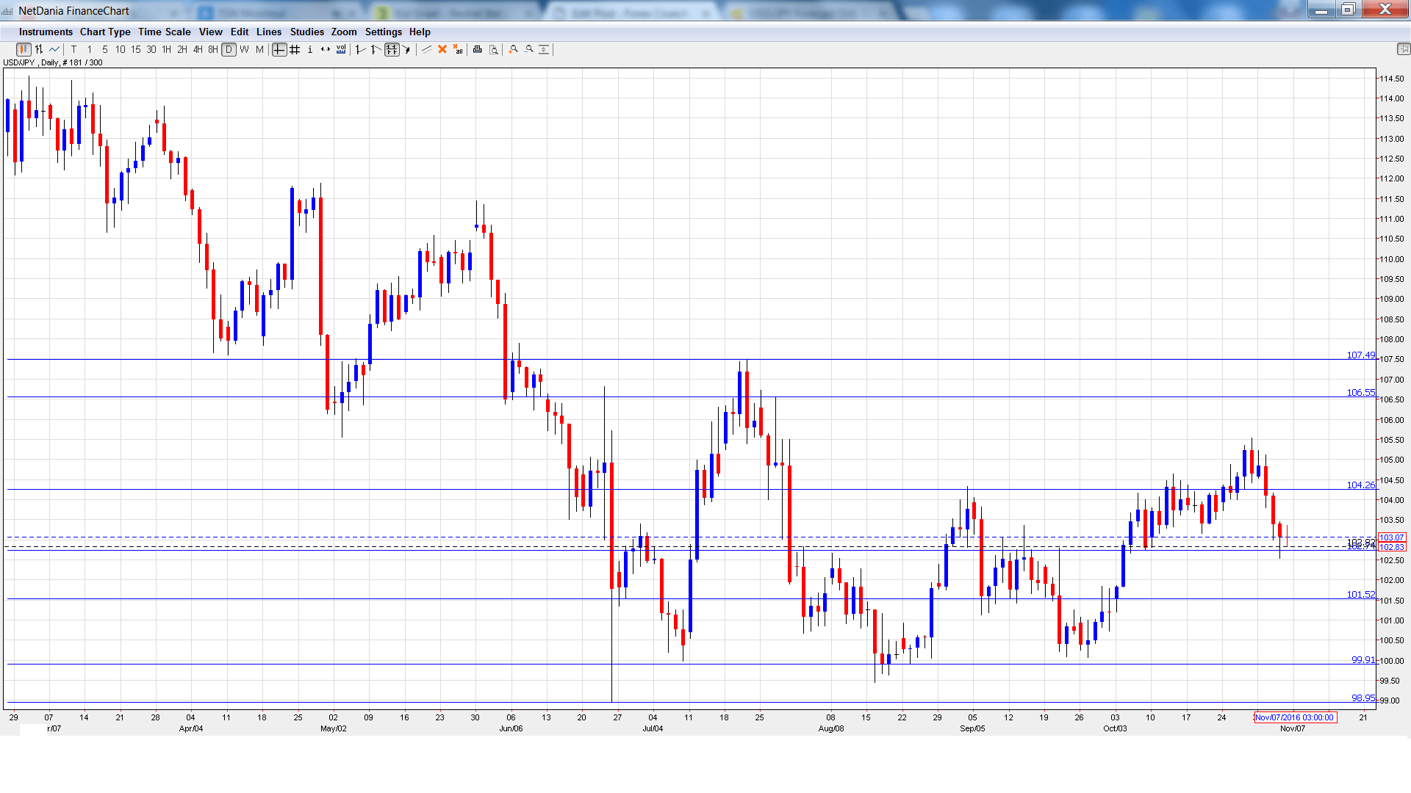Open the Time Scale menu
This screenshot has height=793, width=1411.
(164, 32)
